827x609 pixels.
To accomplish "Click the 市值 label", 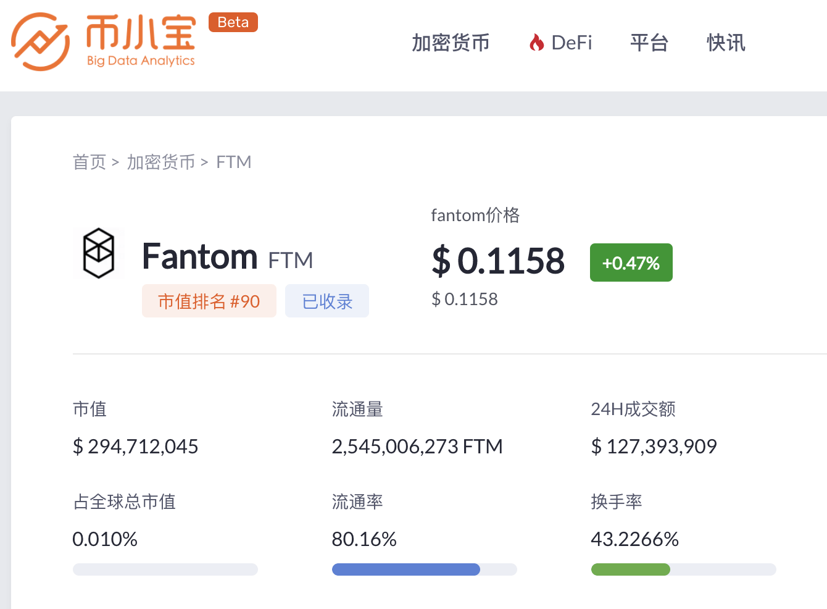I will click(x=89, y=409).
